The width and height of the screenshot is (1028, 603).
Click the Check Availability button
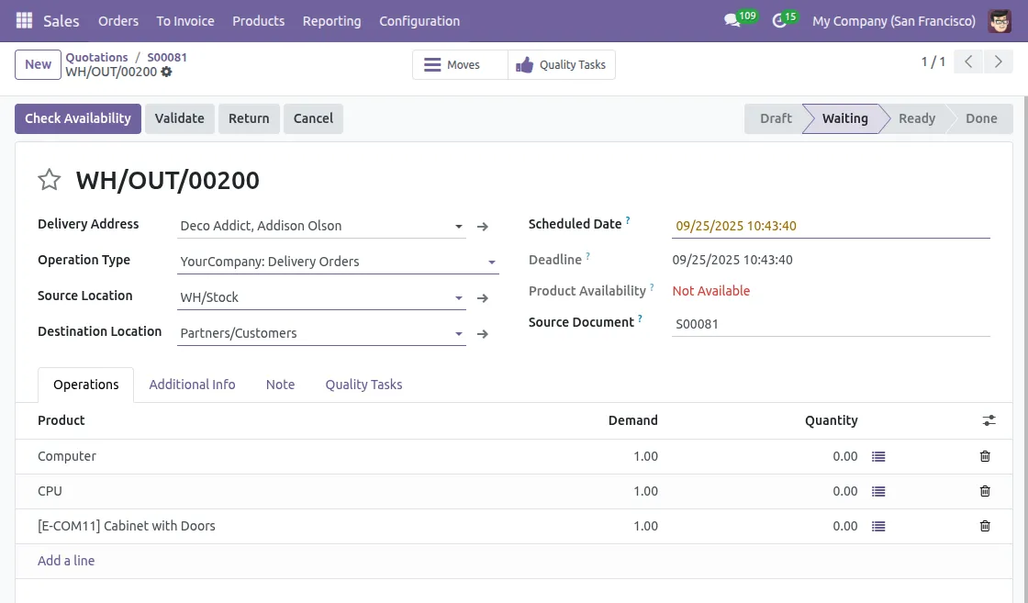(78, 118)
